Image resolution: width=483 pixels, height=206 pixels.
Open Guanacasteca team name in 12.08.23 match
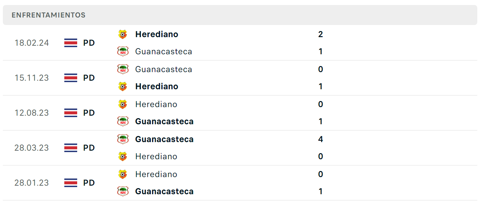point(164,121)
